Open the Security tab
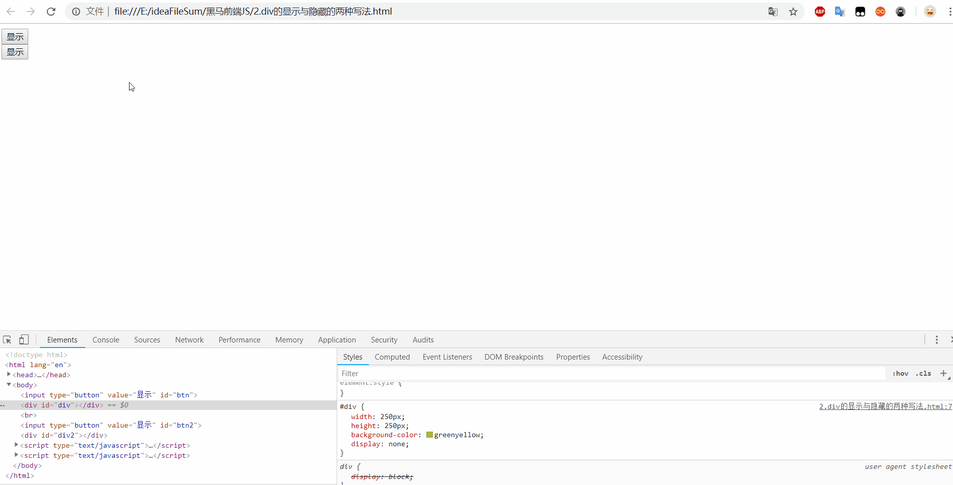The image size is (953, 485). pos(384,340)
